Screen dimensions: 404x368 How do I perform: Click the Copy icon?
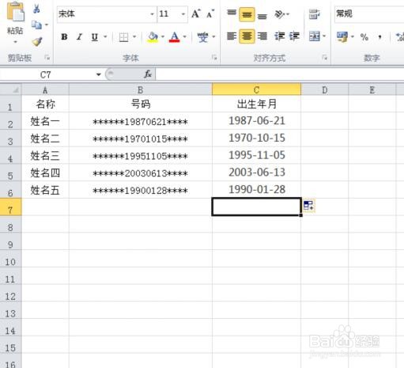coord(36,25)
